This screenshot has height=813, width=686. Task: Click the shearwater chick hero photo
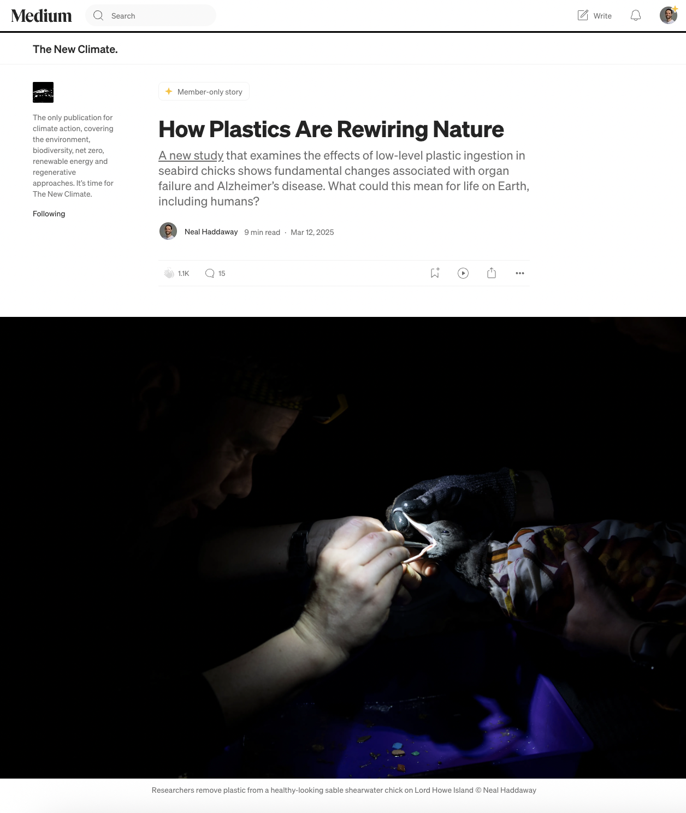pyautogui.click(x=343, y=547)
